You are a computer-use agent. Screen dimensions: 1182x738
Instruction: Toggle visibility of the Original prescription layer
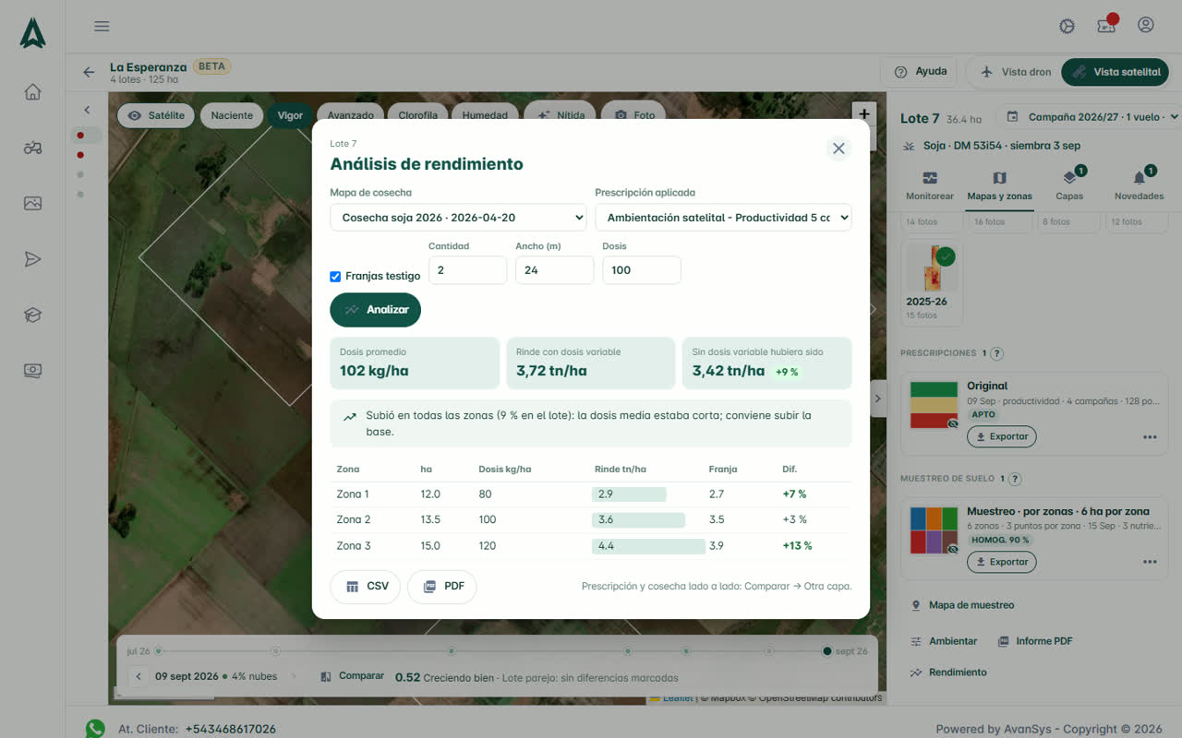(x=953, y=423)
